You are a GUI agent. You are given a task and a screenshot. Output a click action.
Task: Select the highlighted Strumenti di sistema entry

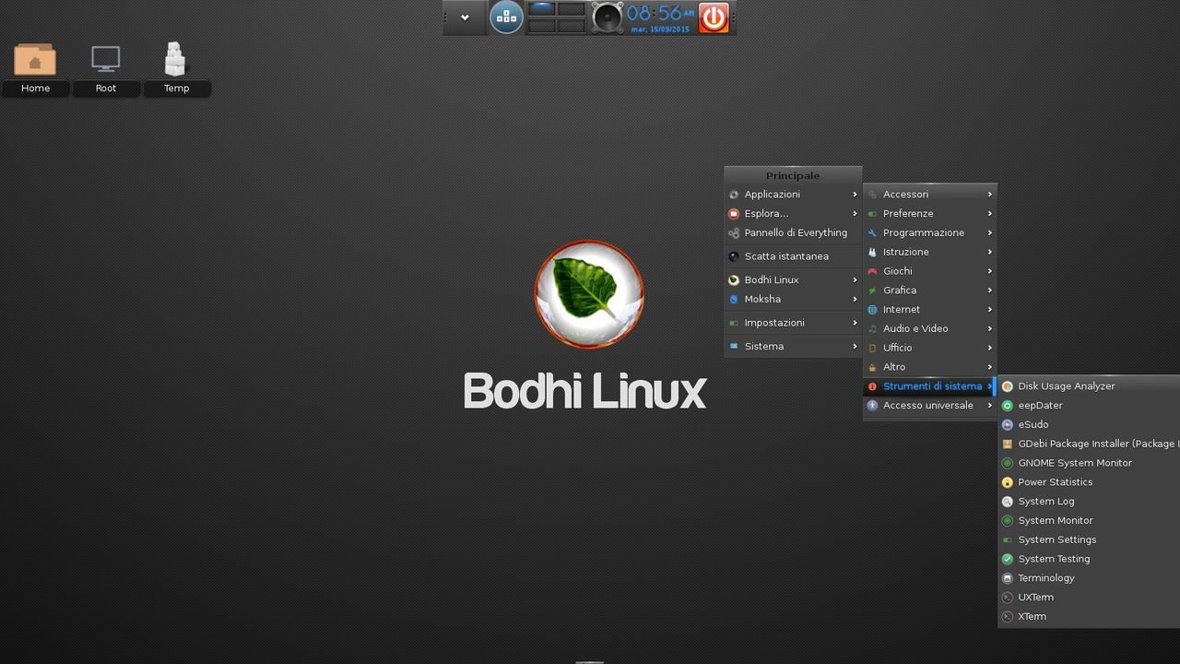[x=930, y=386]
